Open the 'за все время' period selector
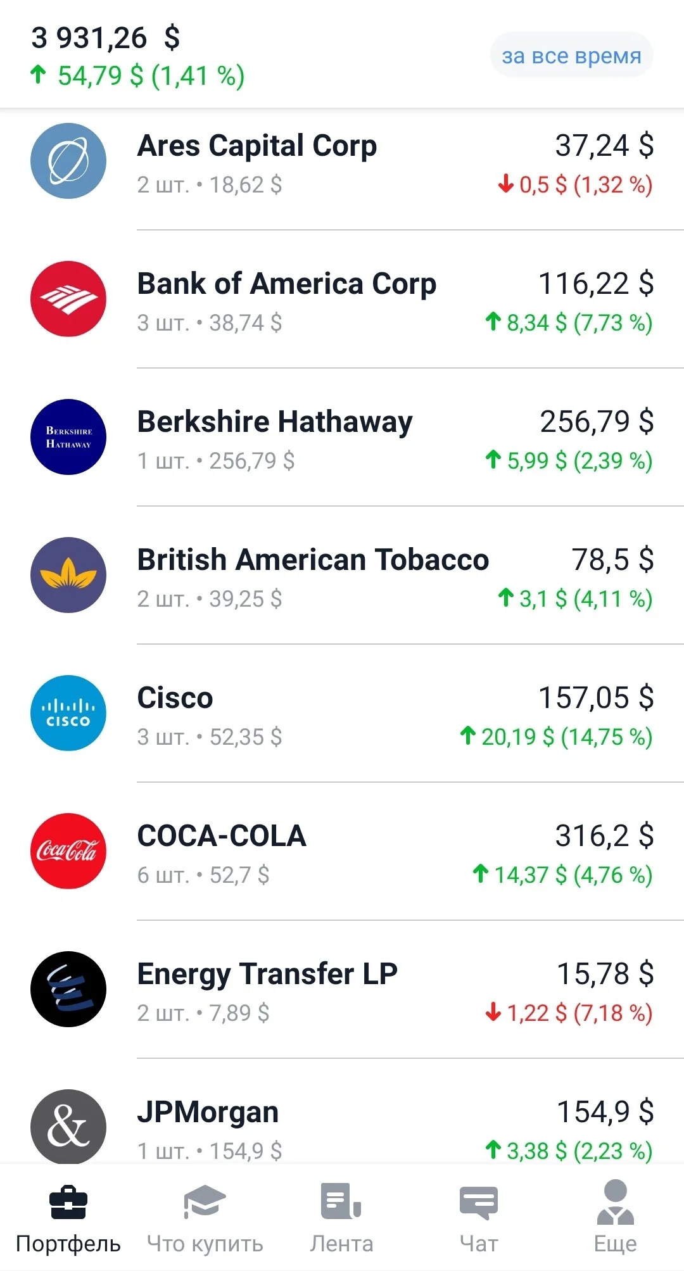The image size is (684, 1271). (x=572, y=56)
